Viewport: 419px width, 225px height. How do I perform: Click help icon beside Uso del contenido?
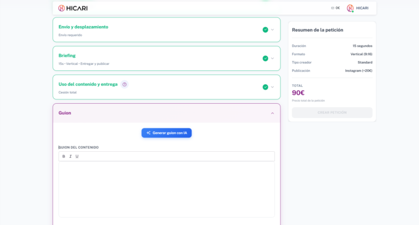tap(124, 84)
